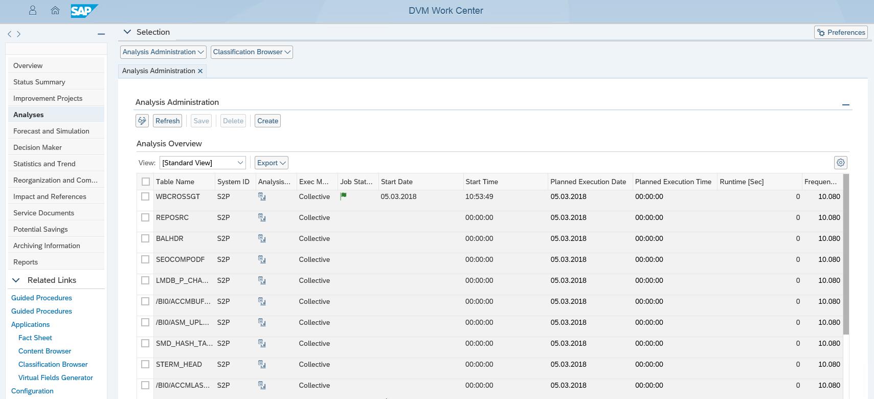Screen dimensions: 874x399
Task: Close the Analysis Administration tab
Action: (x=200, y=71)
